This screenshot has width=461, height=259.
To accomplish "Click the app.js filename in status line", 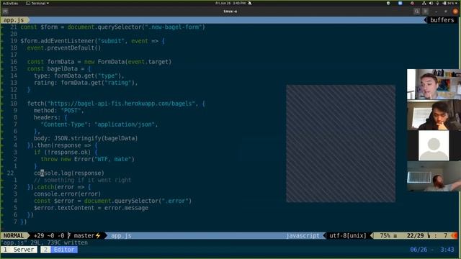I will tap(121, 235).
